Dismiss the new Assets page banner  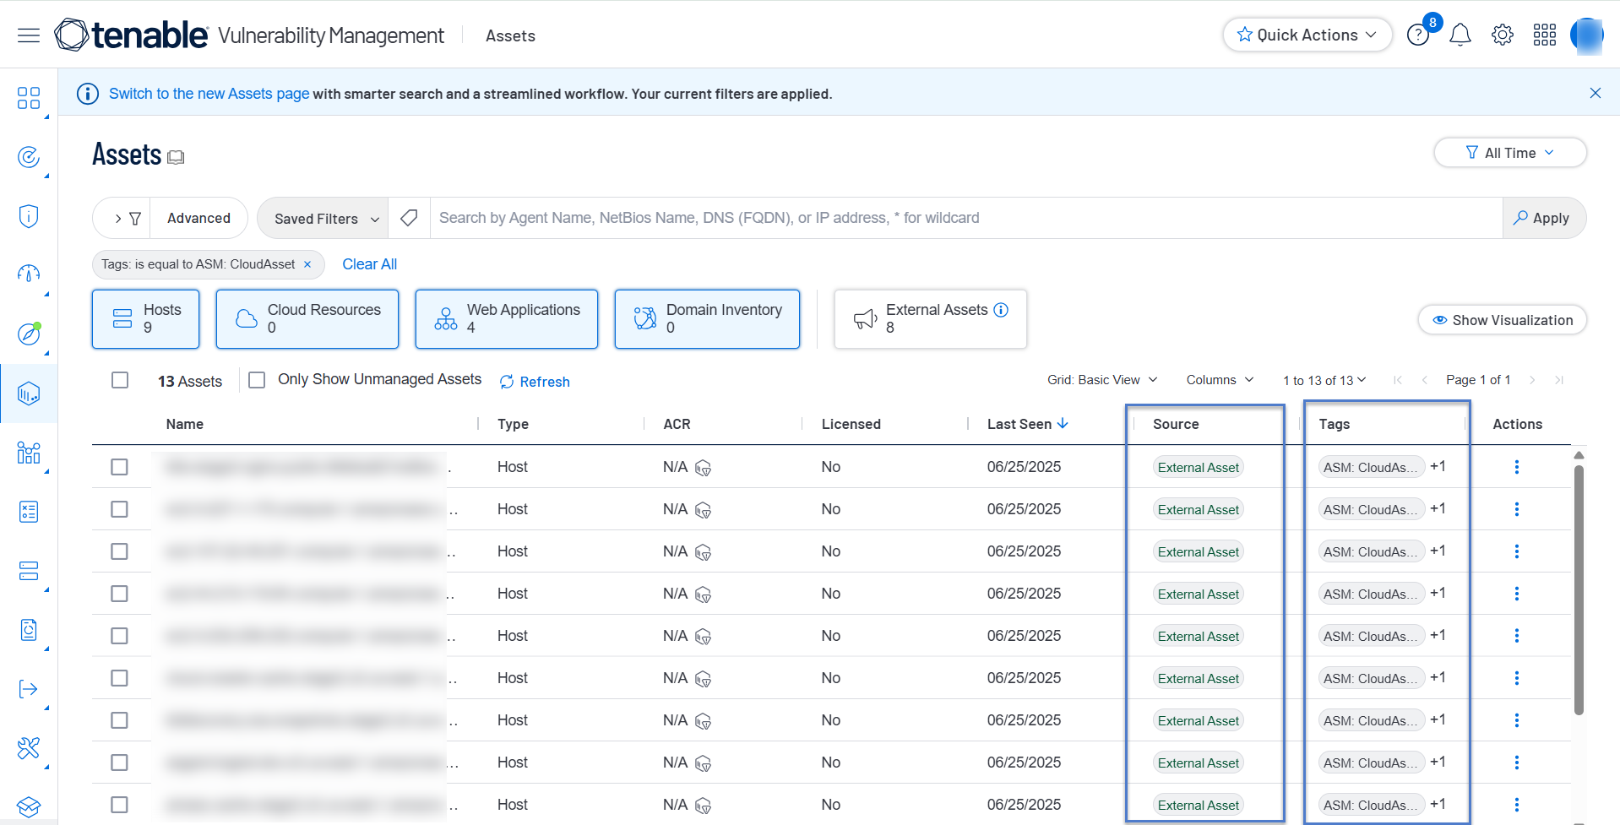coord(1596,93)
